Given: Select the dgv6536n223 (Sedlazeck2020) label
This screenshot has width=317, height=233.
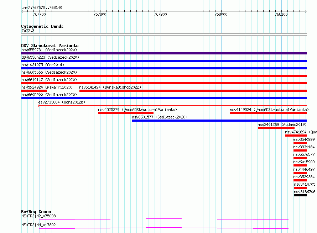Looking at the screenshot, I should [x=50, y=57].
